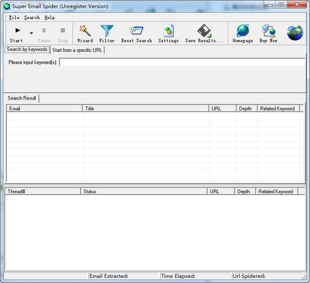
Task: Click the rightmost globe toolbar icon
Action: tap(295, 32)
